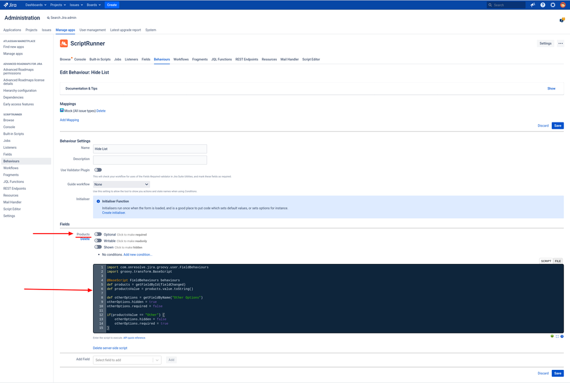The image size is (570, 383).
Task: Click the announcements megaphone icon
Action: point(532,5)
